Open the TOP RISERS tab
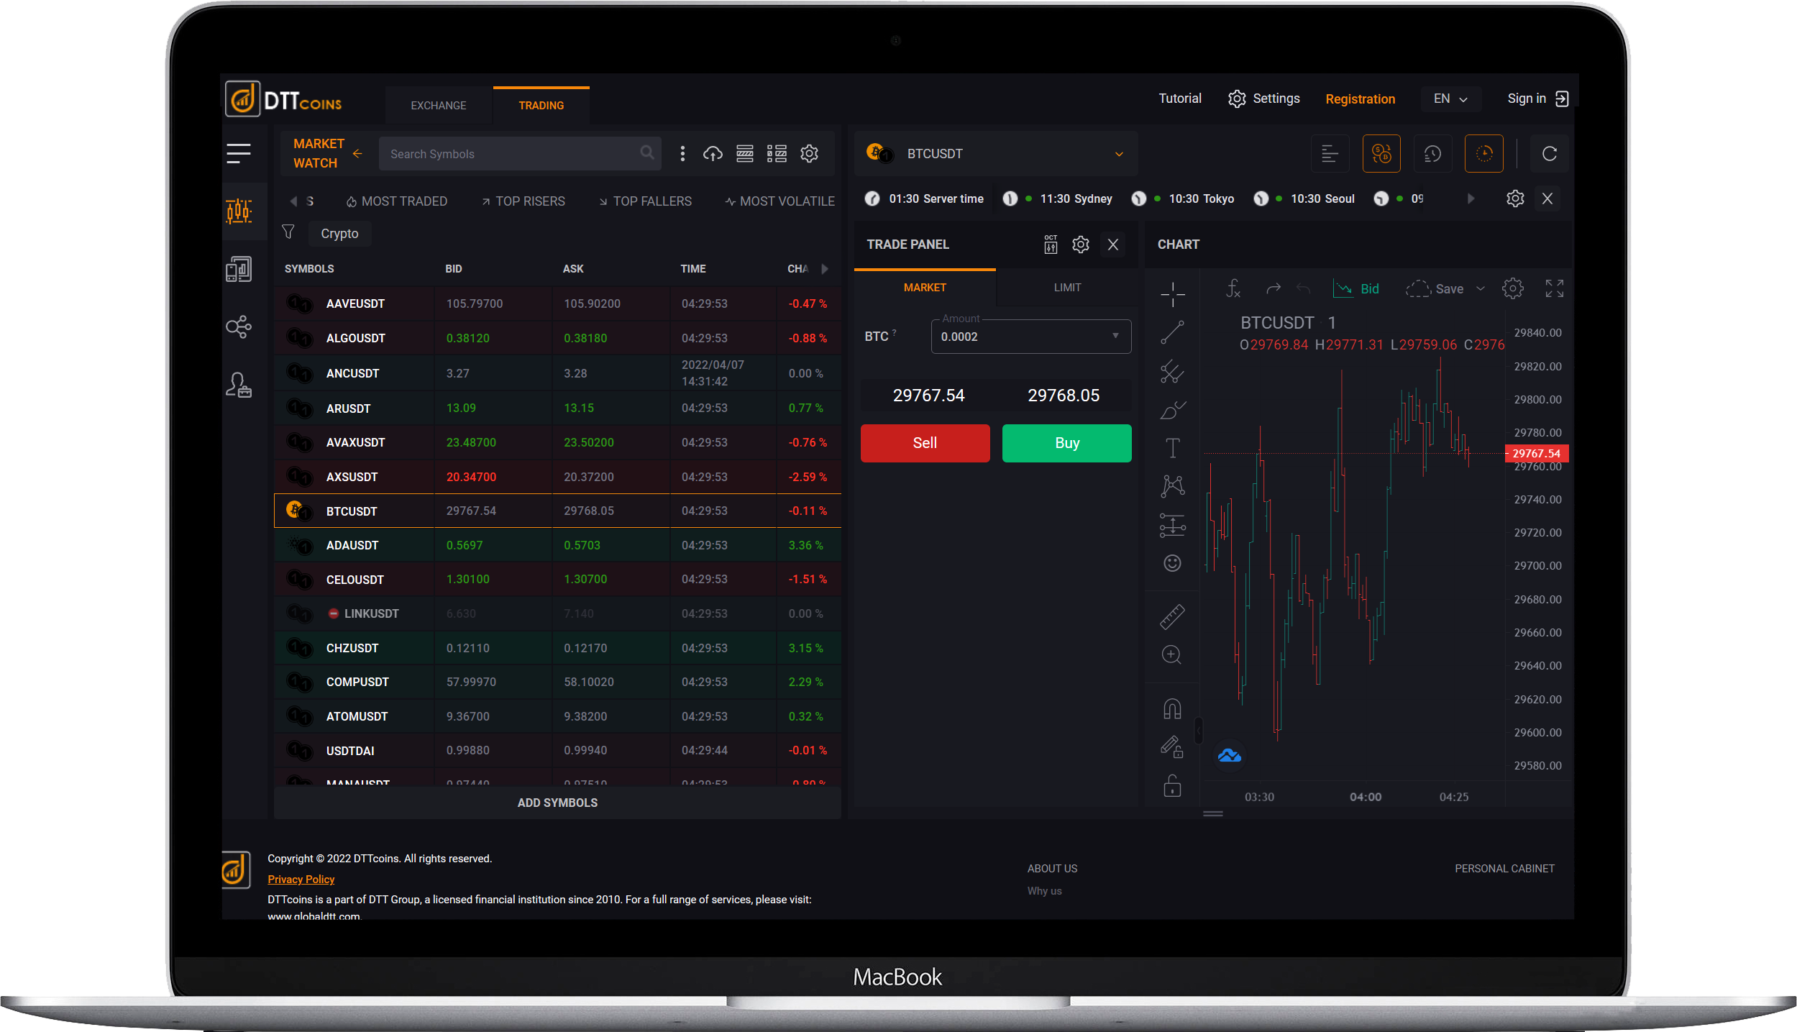The height and width of the screenshot is (1032, 1797). point(523,201)
